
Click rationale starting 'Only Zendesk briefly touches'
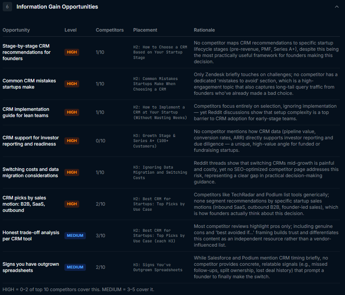[265, 84]
